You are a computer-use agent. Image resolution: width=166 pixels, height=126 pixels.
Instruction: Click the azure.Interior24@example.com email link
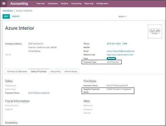coord(121,51)
